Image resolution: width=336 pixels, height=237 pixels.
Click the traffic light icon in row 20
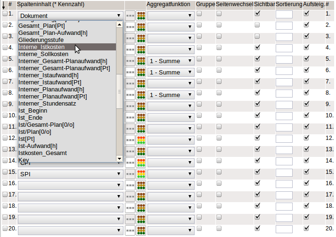click(141, 230)
